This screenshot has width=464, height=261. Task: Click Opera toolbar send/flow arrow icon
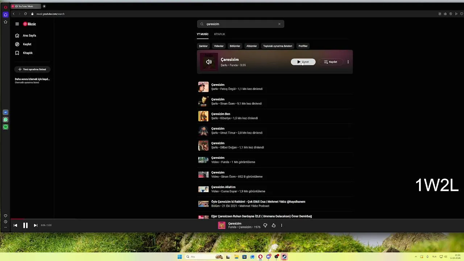coord(456,14)
